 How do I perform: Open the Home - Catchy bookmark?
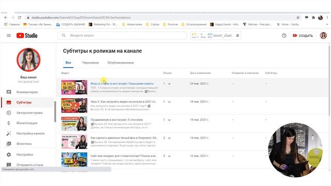288,24
